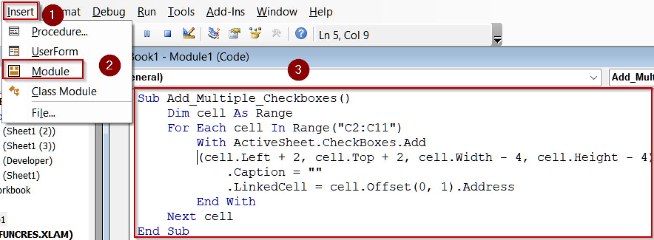Click the 'Sub Add_Multiple_Checkboxes()' code line
Screen dimensions: 654x240
(x=244, y=99)
